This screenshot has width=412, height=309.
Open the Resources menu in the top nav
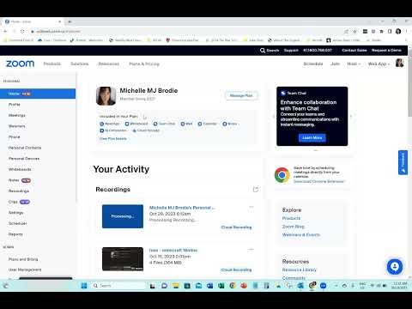(109, 64)
